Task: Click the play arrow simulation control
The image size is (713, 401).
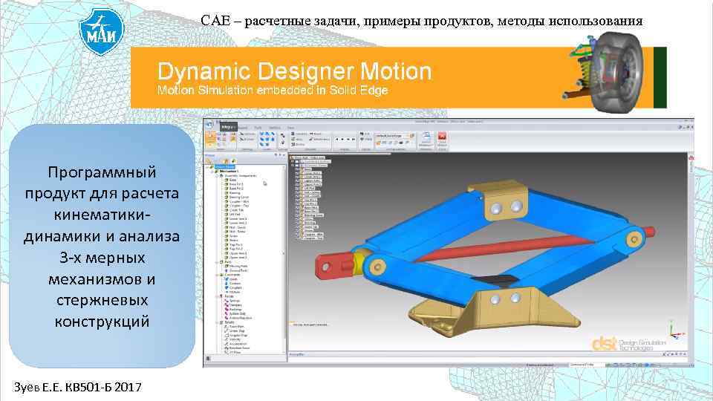Action: point(342,139)
